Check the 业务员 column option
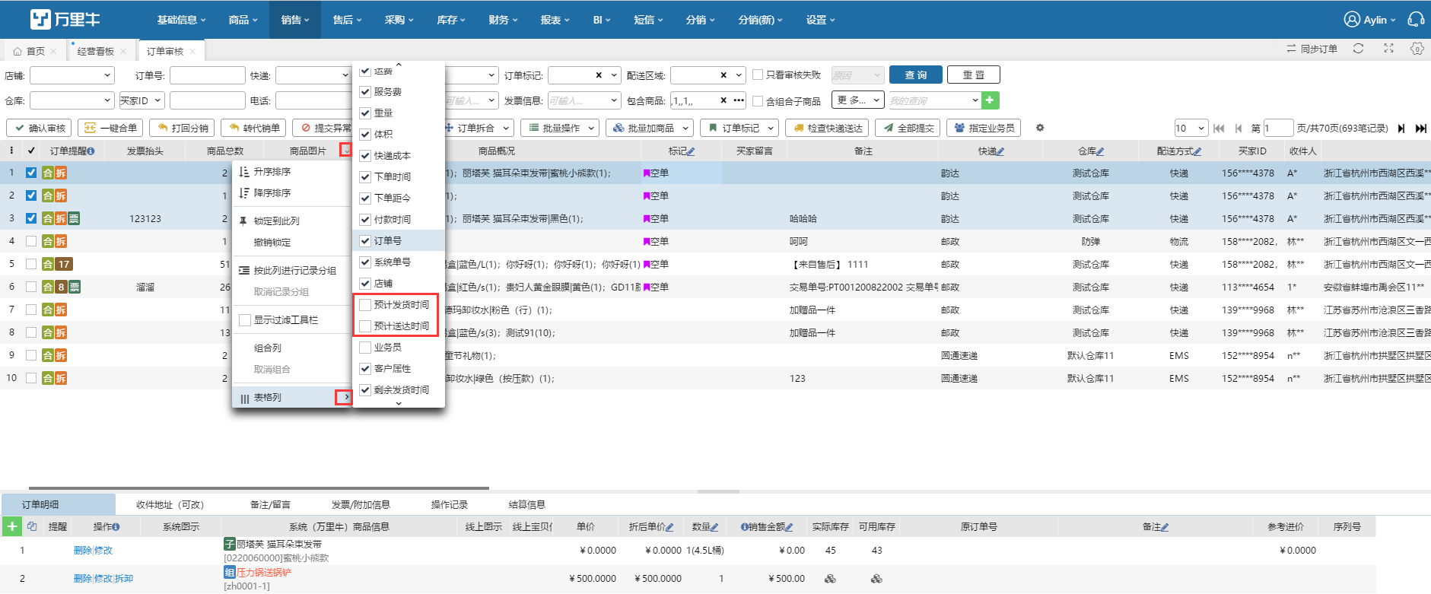 point(365,348)
